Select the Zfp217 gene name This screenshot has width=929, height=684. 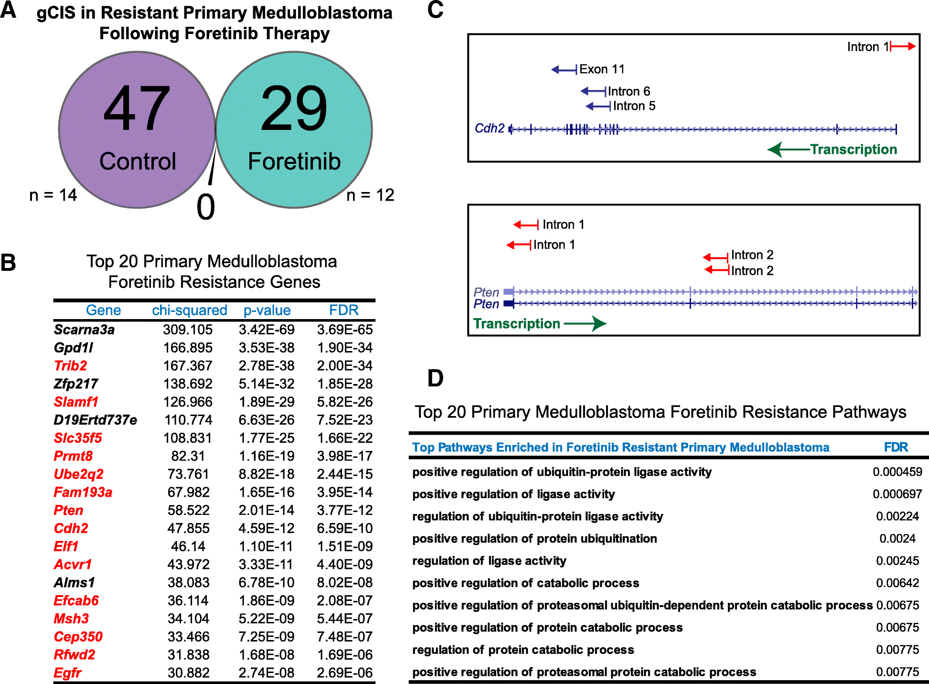75,384
